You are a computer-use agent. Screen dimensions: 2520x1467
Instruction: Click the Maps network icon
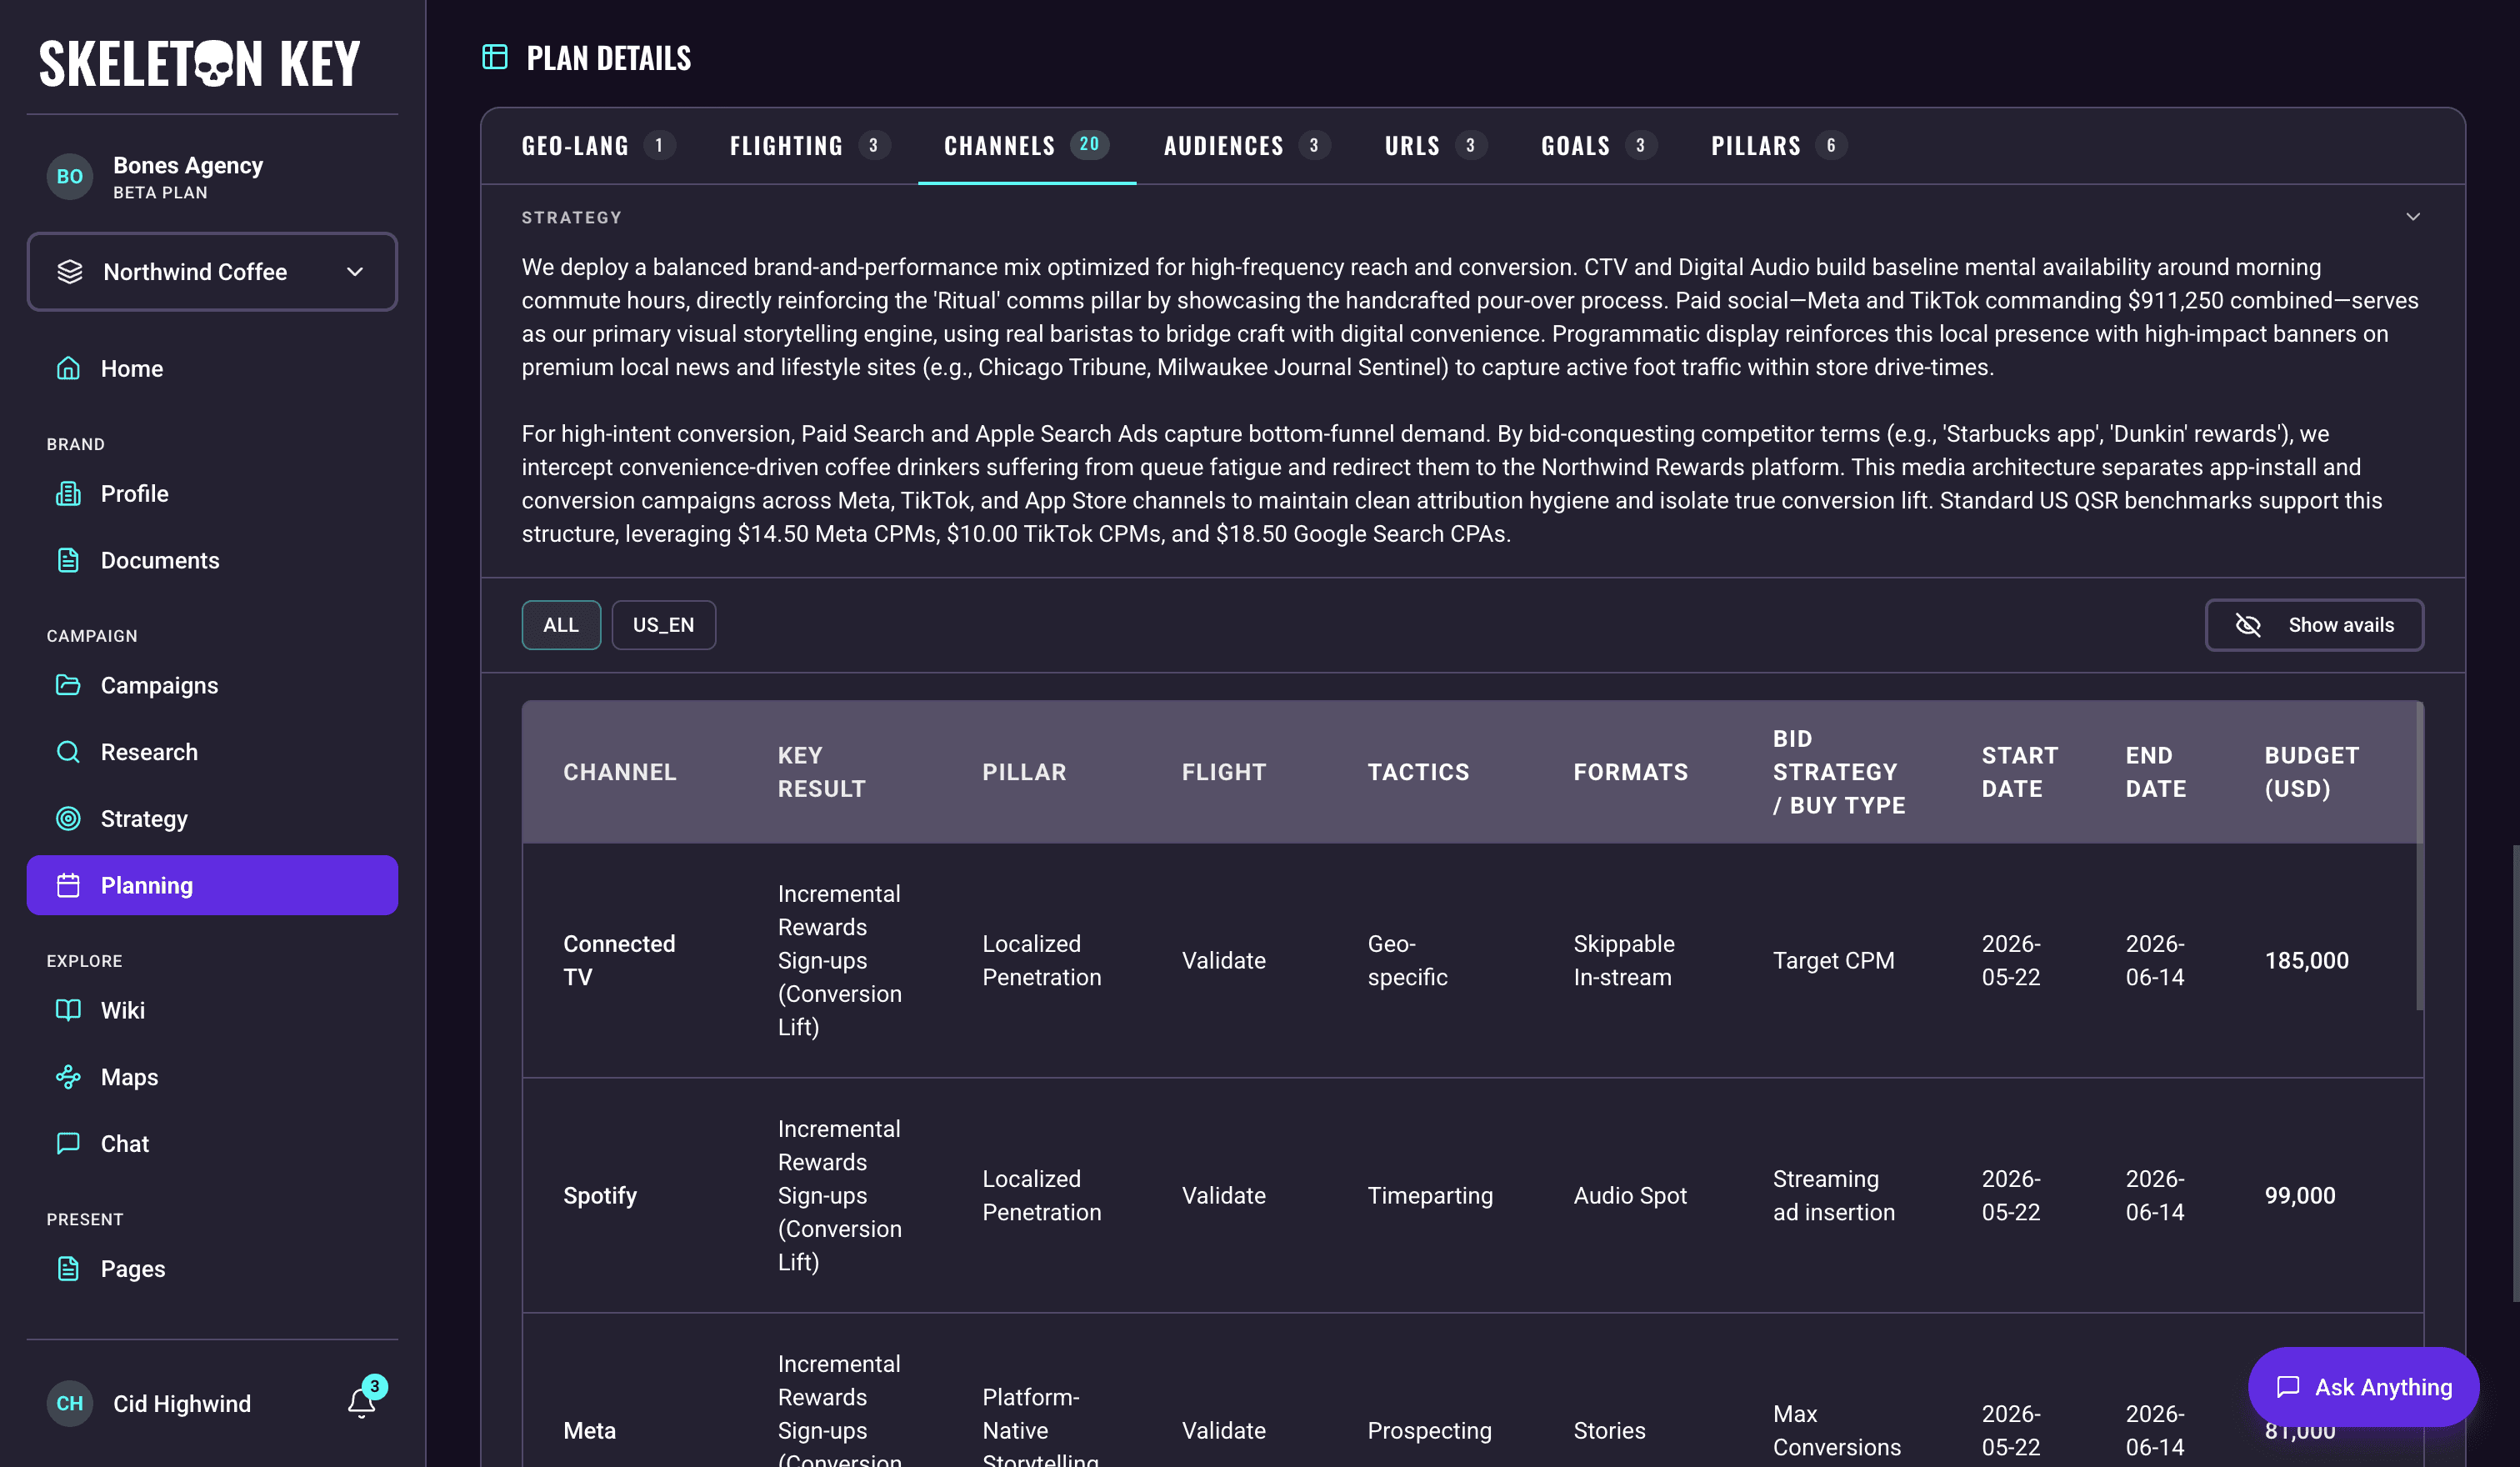tap(68, 1077)
